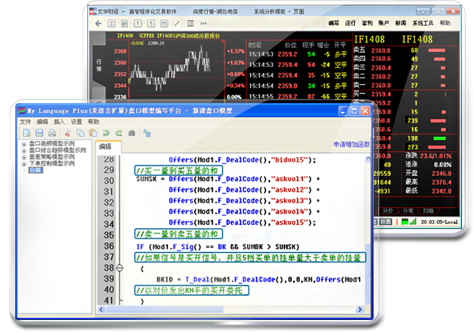Screen dimensions: 474x332
Task: Select the 1-minute period button
Action: (x=137, y=24)
